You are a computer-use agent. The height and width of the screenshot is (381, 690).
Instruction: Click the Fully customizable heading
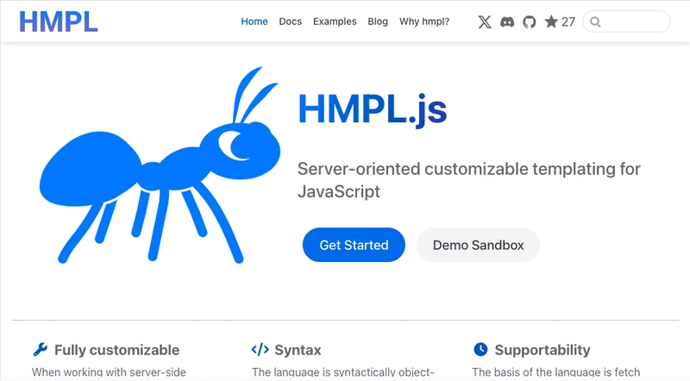117,350
